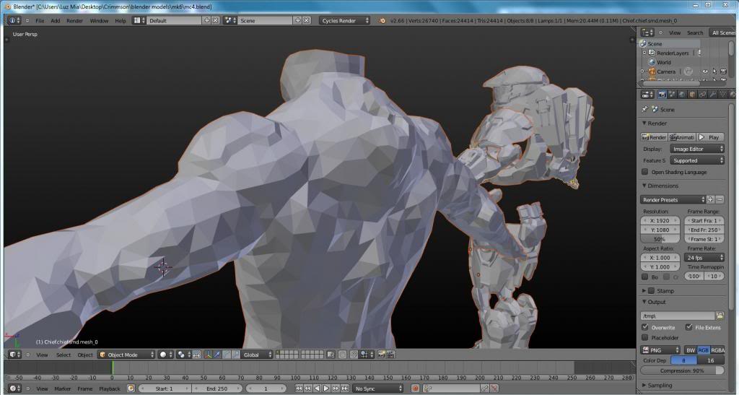Open the Render Presets dropdown
739x395 pixels.
click(673, 199)
